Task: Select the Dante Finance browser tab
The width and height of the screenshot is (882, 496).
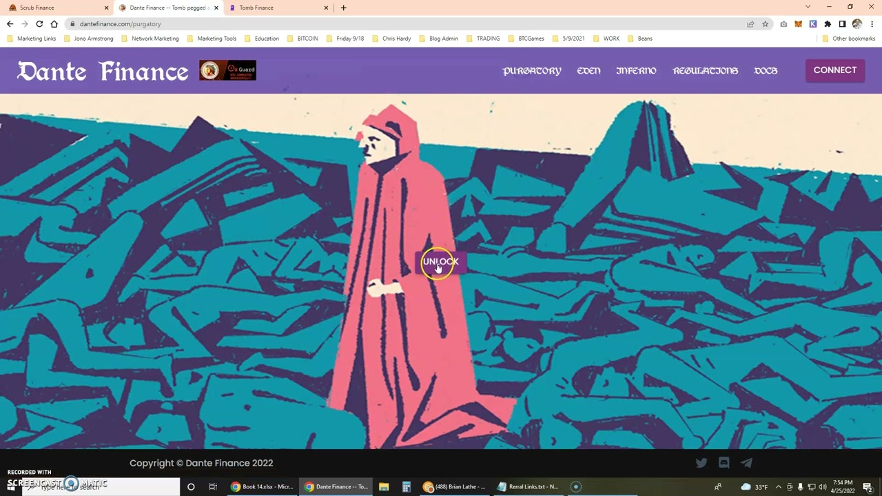Action: coord(168,8)
